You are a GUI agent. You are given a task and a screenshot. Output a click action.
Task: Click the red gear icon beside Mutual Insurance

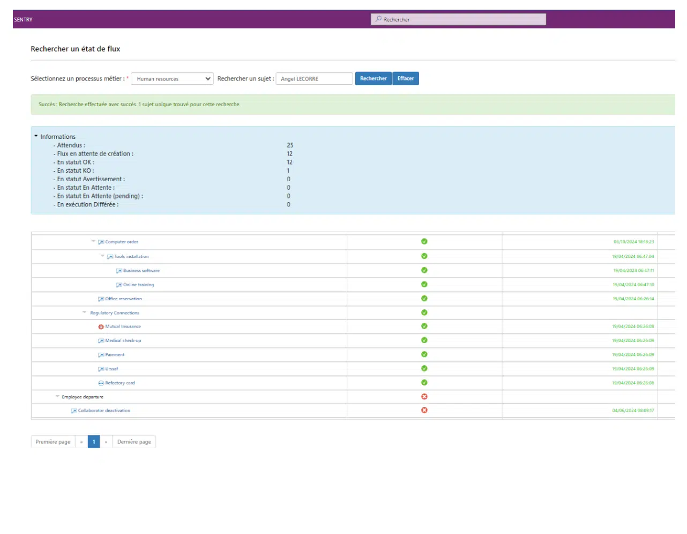point(101,327)
